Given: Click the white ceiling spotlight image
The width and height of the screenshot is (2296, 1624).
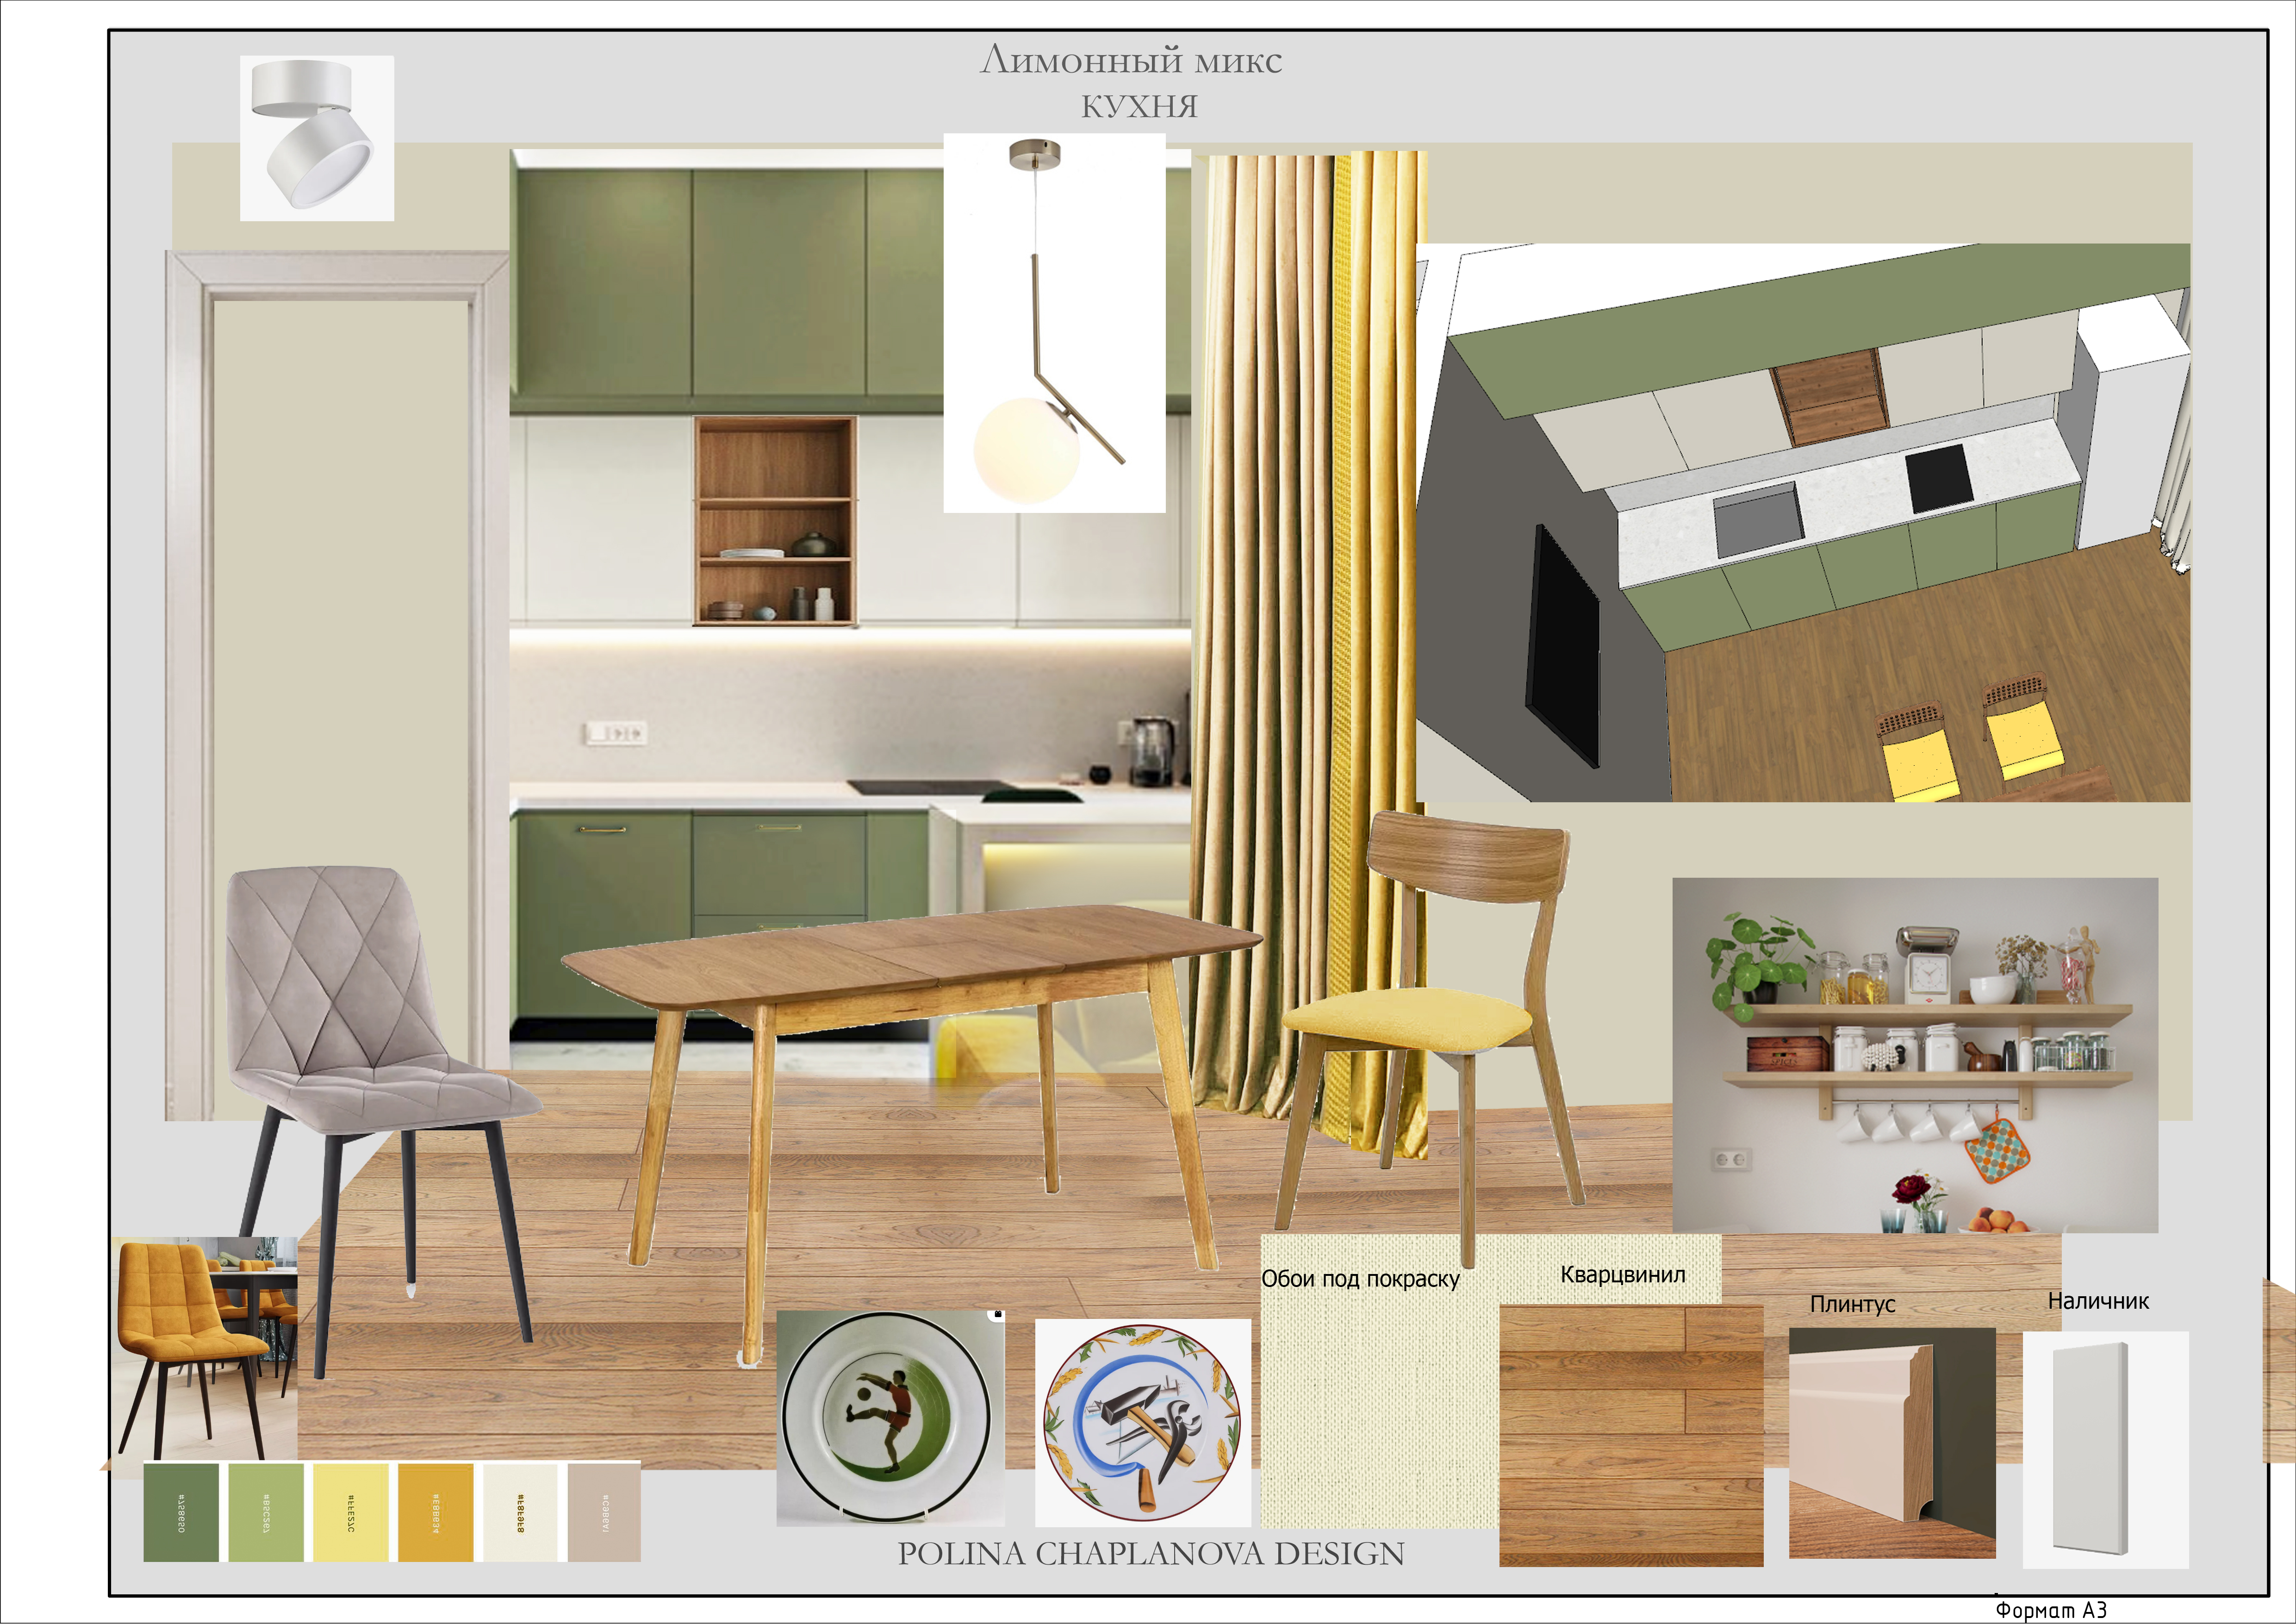Looking at the screenshot, I should pos(317,138).
